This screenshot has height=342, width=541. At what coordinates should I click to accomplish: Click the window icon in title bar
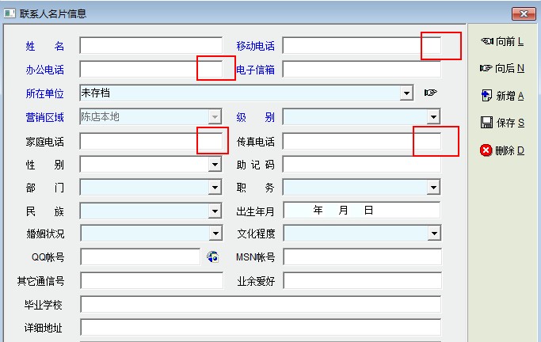10,13
